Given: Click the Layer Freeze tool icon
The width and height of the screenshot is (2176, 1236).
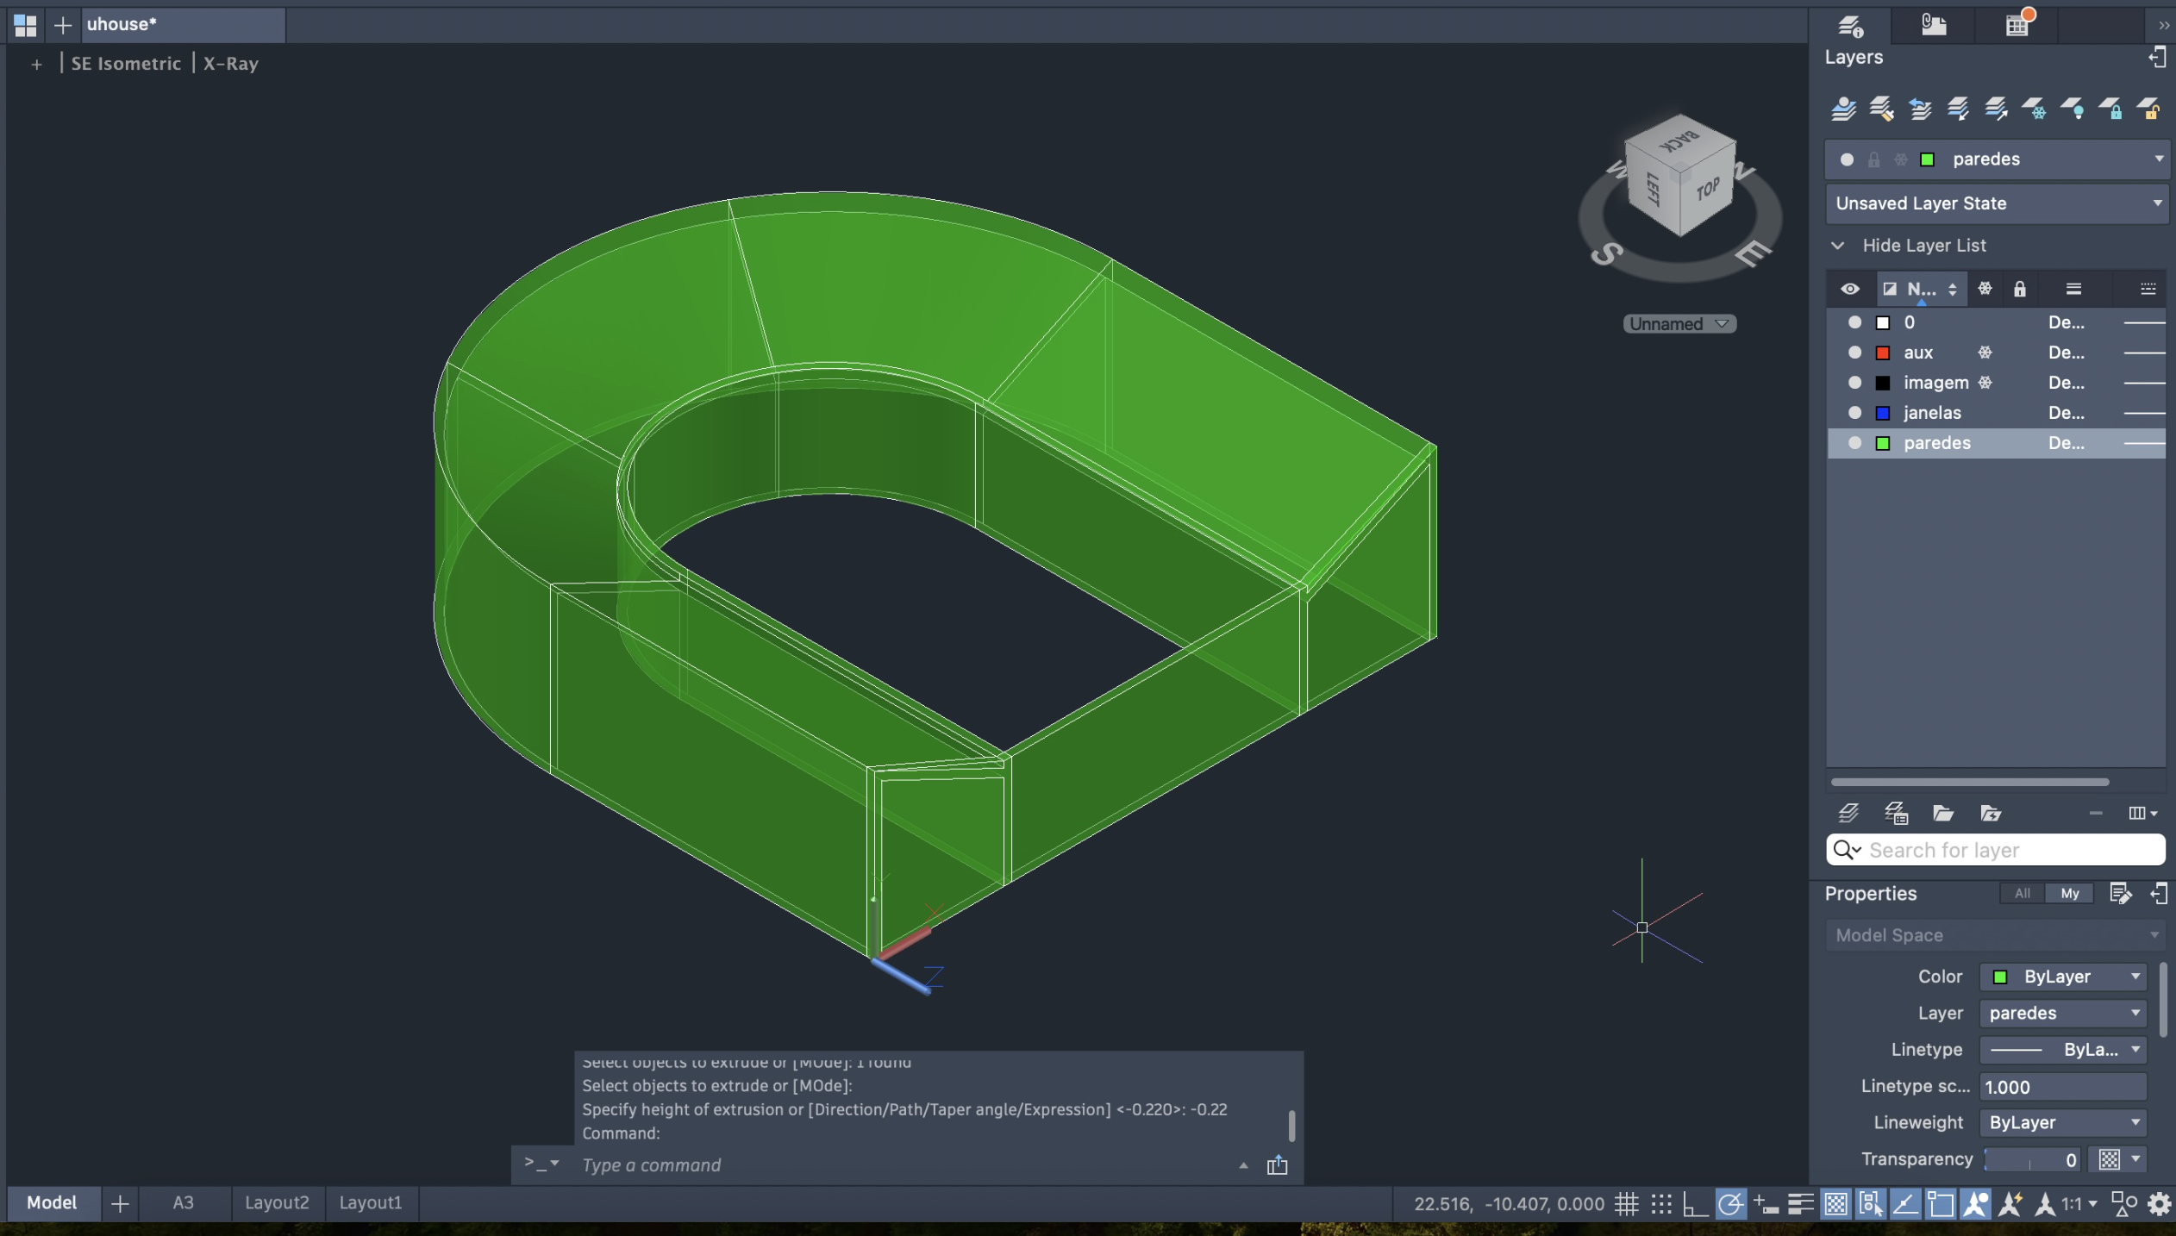Looking at the screenshot, I should [x=2034, y=109].
